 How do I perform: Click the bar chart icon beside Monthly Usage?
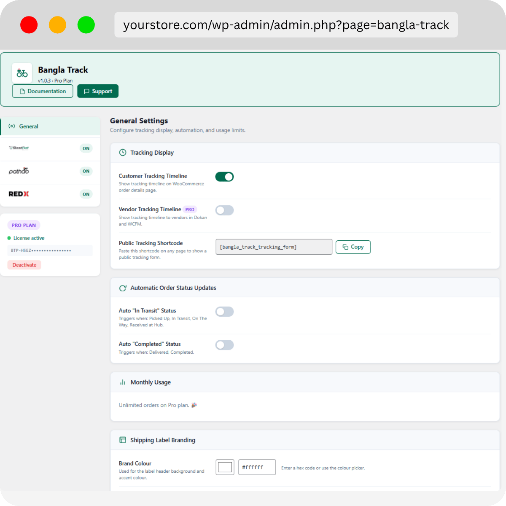[x=123, y=382]
